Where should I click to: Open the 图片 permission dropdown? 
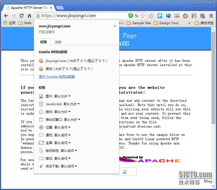[x=62, y=96]
